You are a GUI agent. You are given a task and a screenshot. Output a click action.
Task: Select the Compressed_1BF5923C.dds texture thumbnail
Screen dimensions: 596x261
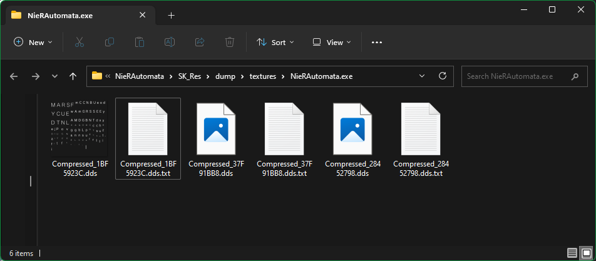coord(79,128)
